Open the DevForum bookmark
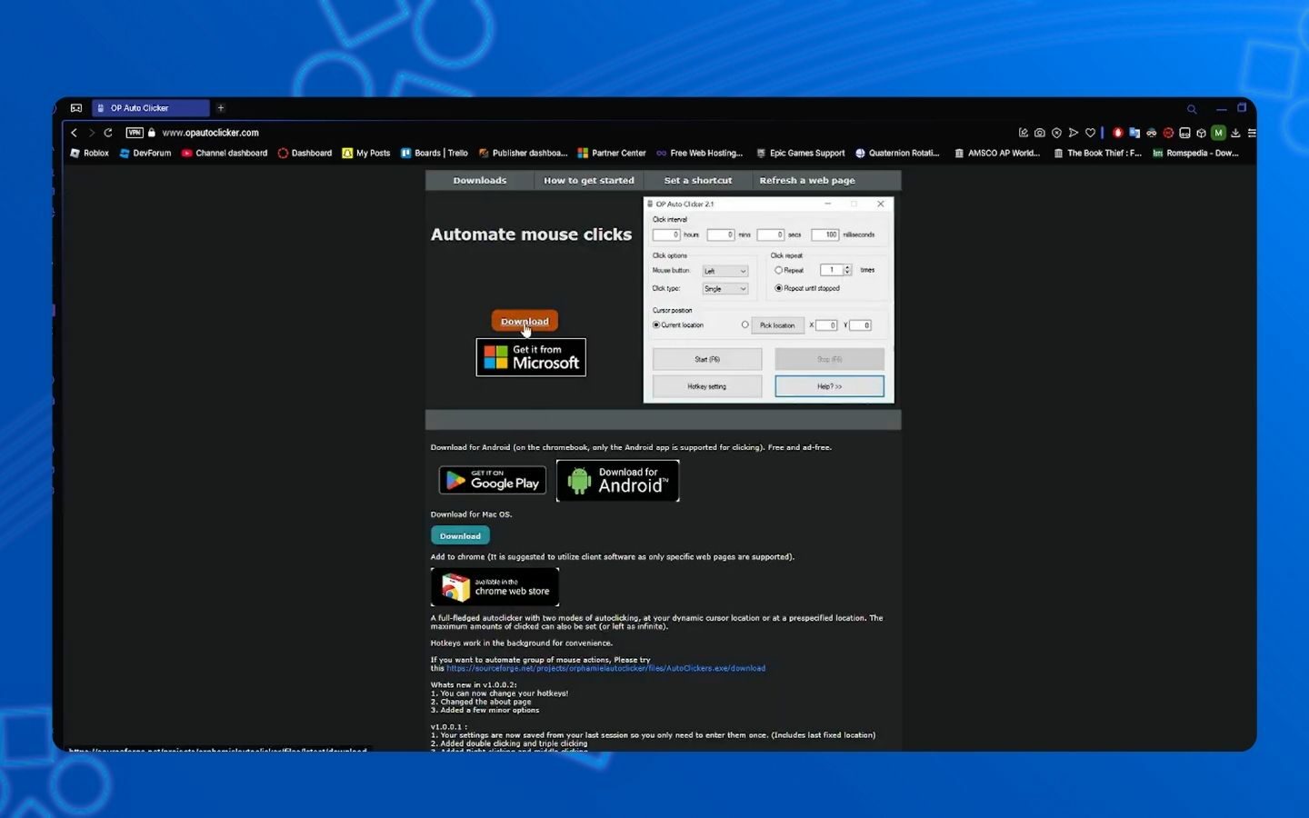The height and width of the screenshot is (818, 1309). 145,154
